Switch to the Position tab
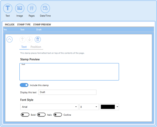The image size is (157, 127). pyautogui.click(x=36, y=47)
